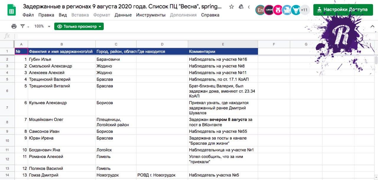
Task: Open the Правка menu
Action: (x=46, y=15)
